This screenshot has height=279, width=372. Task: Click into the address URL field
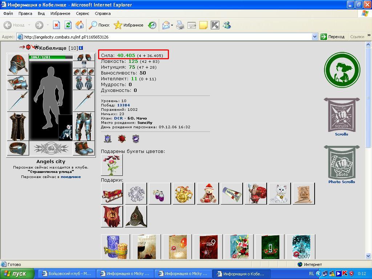[167, 37]
